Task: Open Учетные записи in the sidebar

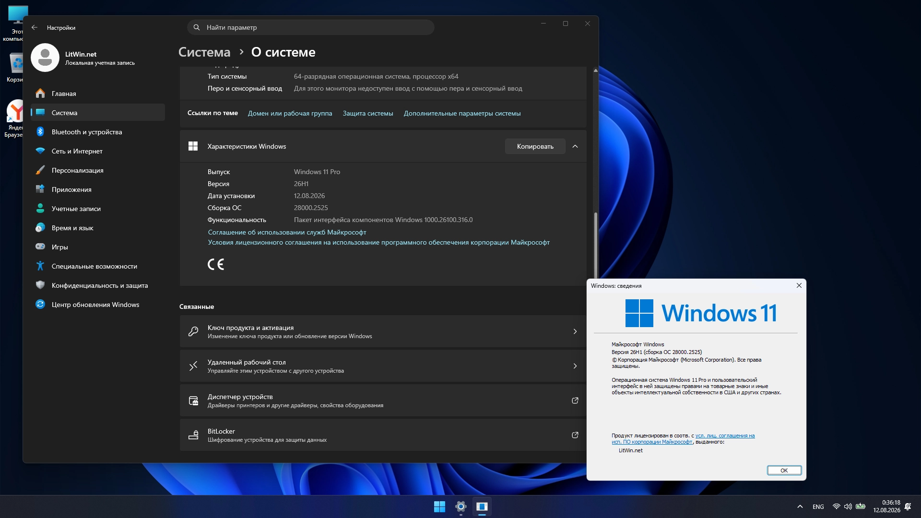Action: pos(98,209)
